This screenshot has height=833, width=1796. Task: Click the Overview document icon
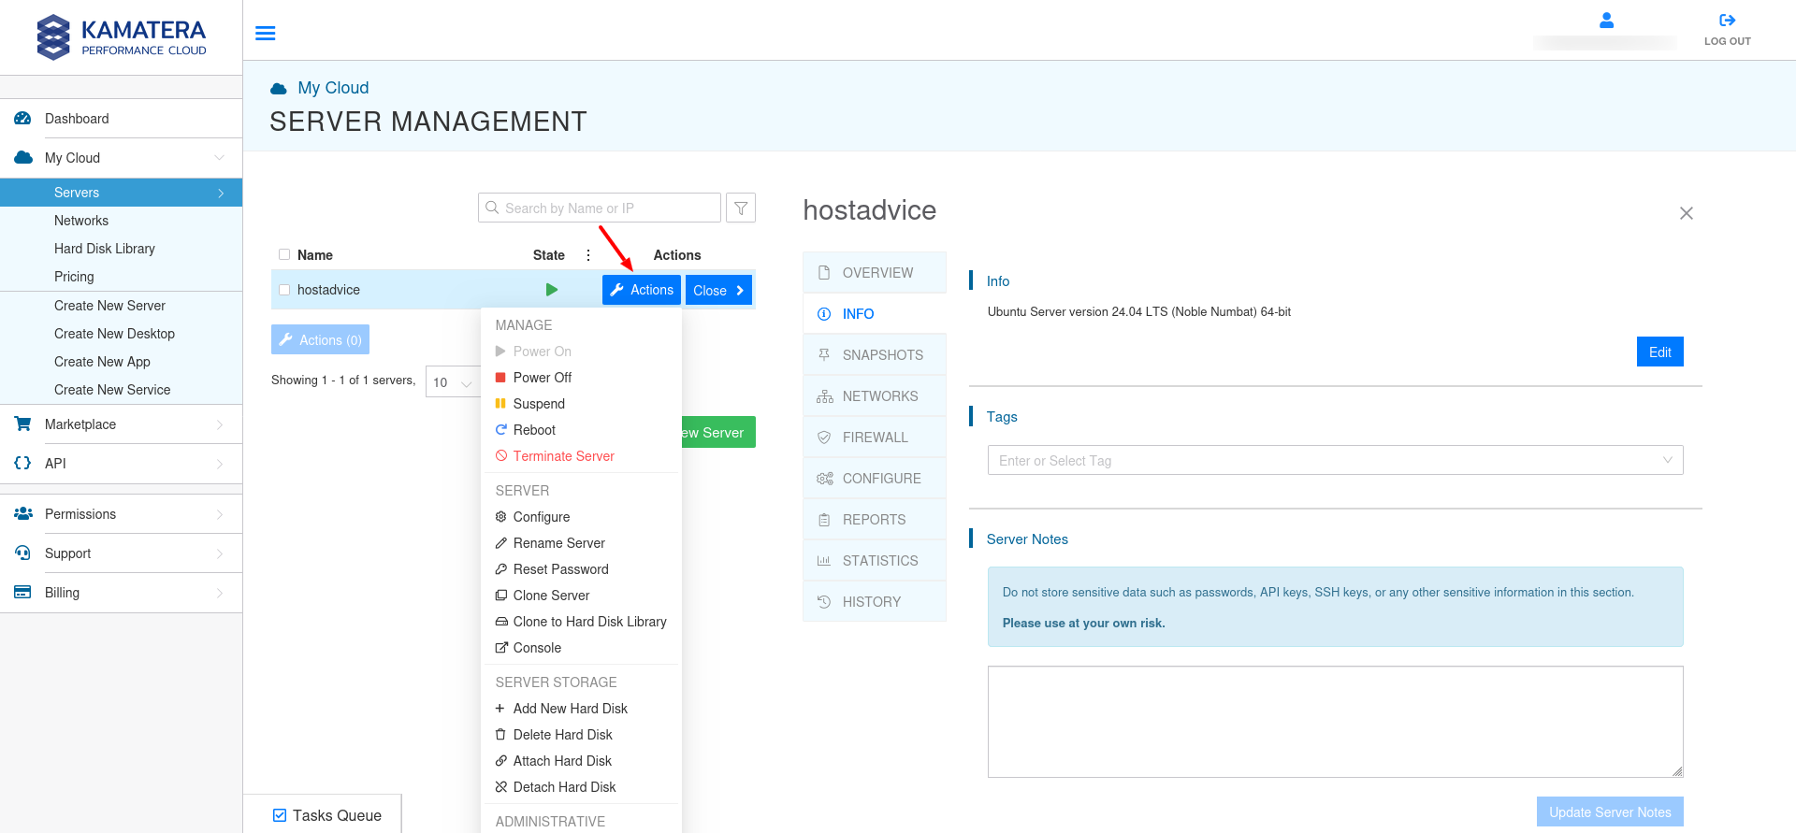[824, 273]
